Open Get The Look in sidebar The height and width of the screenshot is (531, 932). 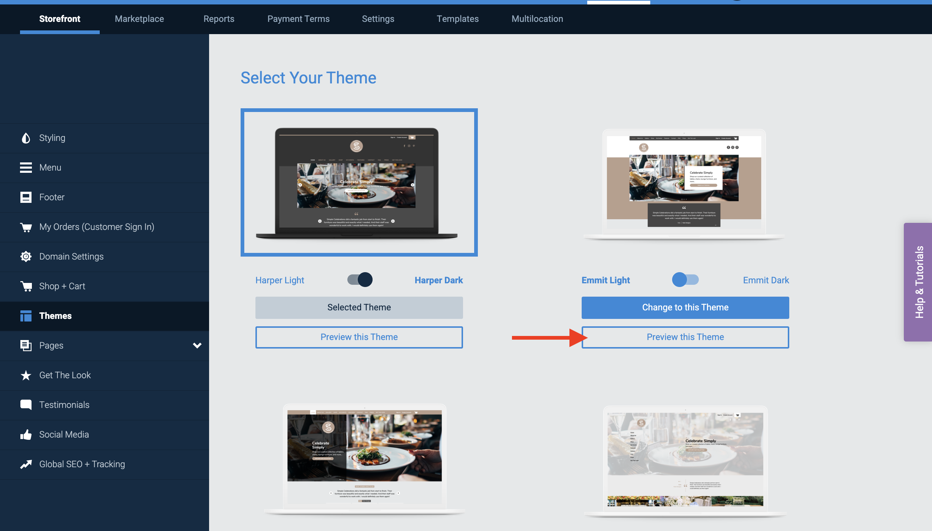pyautogui.click(x=105, y=375)
